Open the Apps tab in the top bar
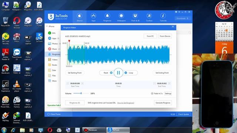The image size is (237, 133). 93,17
